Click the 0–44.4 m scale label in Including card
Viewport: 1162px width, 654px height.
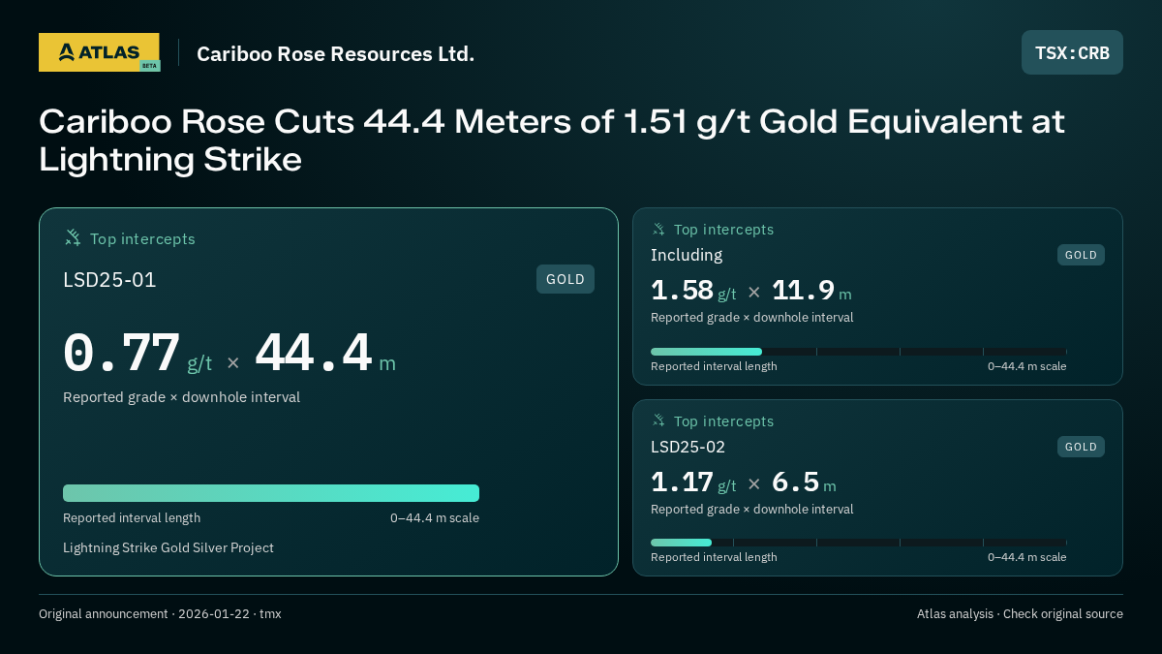(x=1027, y=366)
